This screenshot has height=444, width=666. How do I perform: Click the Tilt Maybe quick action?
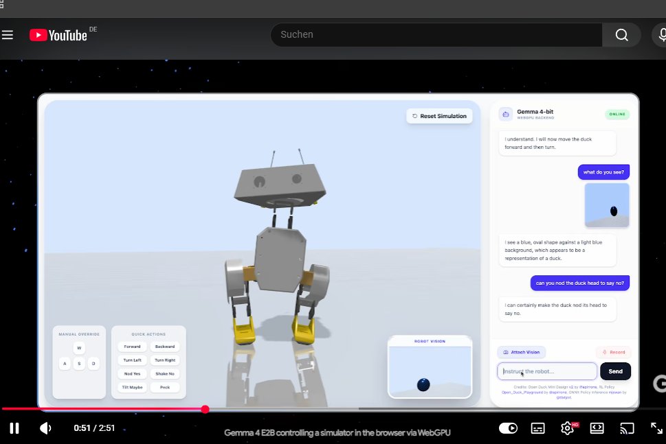[132, 387]
